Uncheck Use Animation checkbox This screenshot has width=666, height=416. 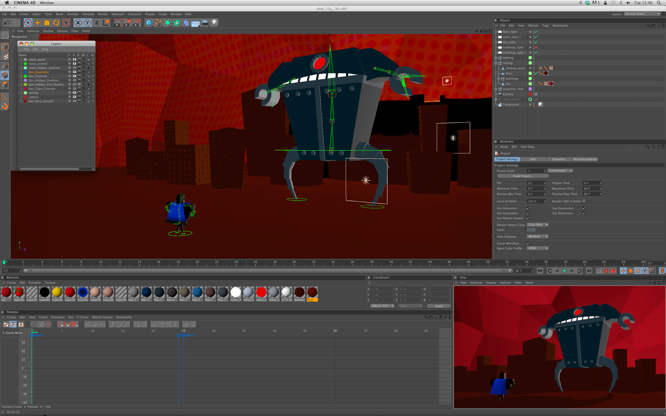tap(528, 208)
